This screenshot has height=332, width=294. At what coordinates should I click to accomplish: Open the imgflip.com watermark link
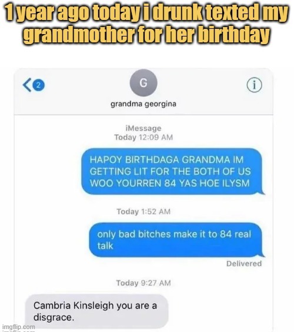click(19, 327)
